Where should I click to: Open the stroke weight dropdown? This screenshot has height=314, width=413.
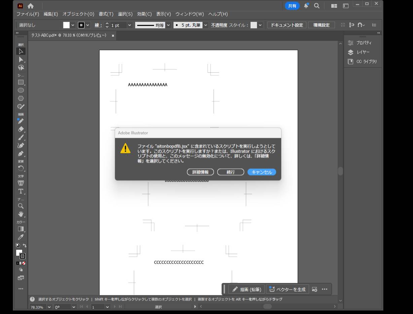130,25
